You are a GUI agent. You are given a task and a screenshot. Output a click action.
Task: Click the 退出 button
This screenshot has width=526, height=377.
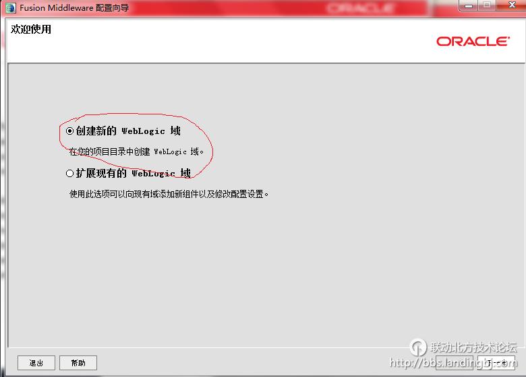coord(36,363)
